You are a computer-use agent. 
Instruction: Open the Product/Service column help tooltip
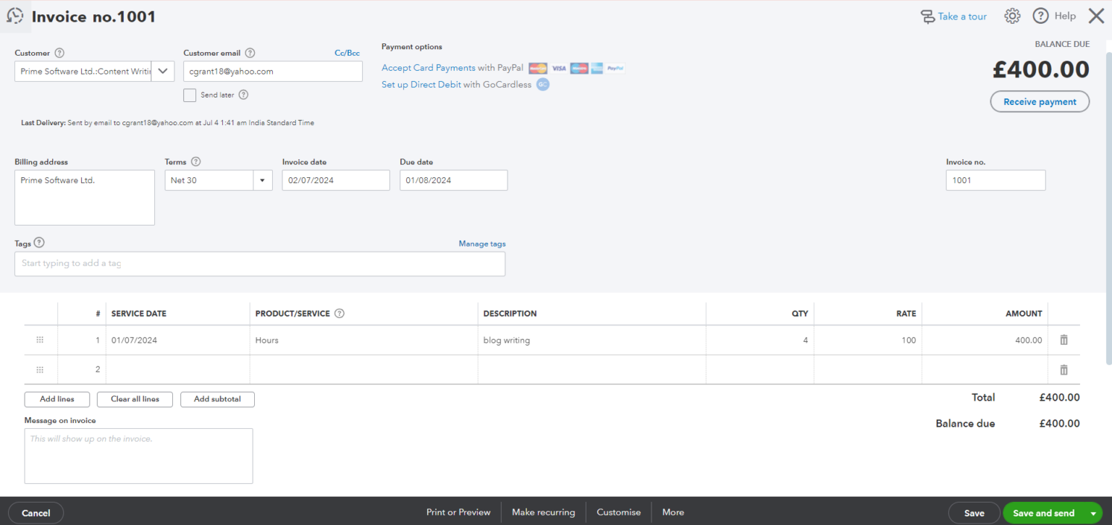click(339, 313)
